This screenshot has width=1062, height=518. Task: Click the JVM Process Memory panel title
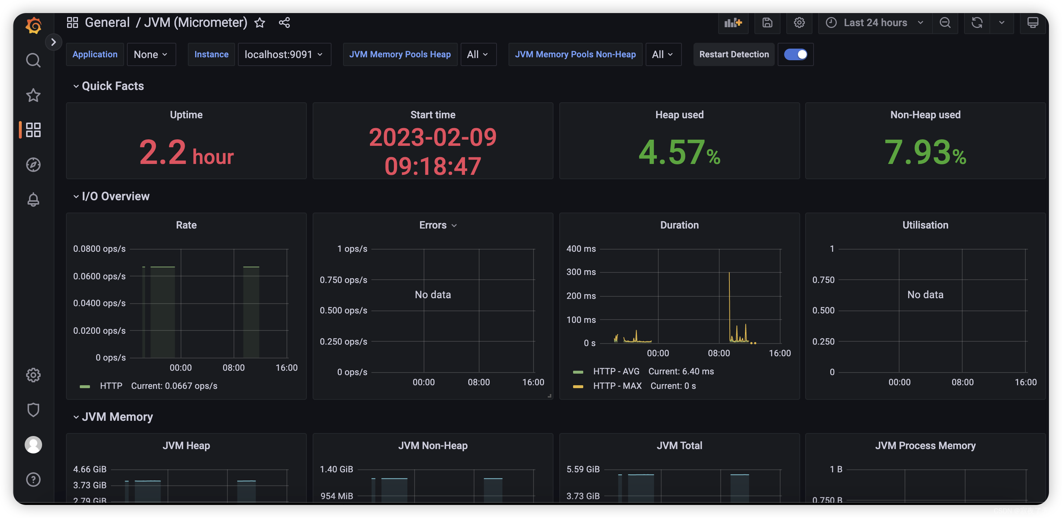pos(925,446)
